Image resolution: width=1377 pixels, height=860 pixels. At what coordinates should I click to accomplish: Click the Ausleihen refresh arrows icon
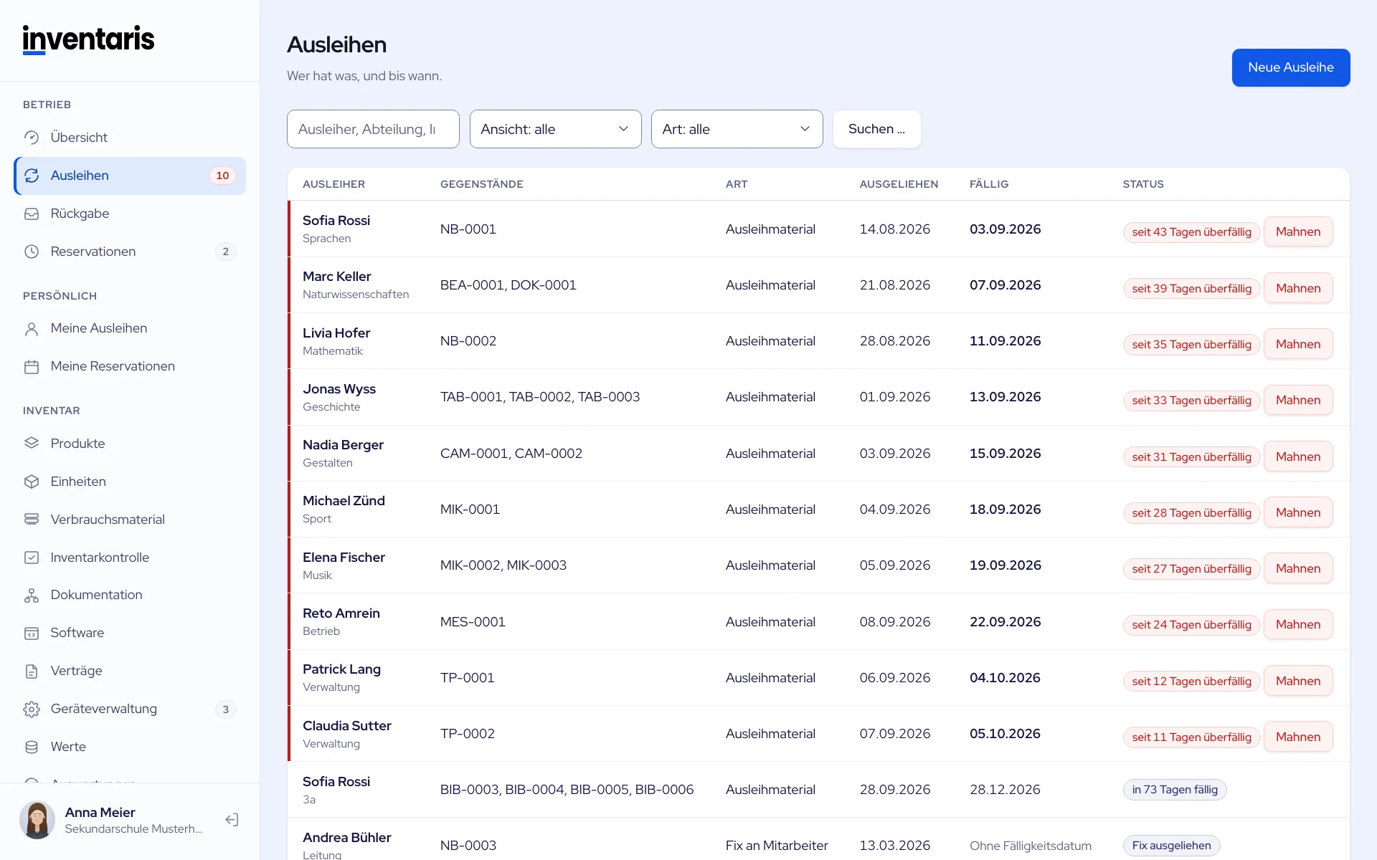[32, 176]
